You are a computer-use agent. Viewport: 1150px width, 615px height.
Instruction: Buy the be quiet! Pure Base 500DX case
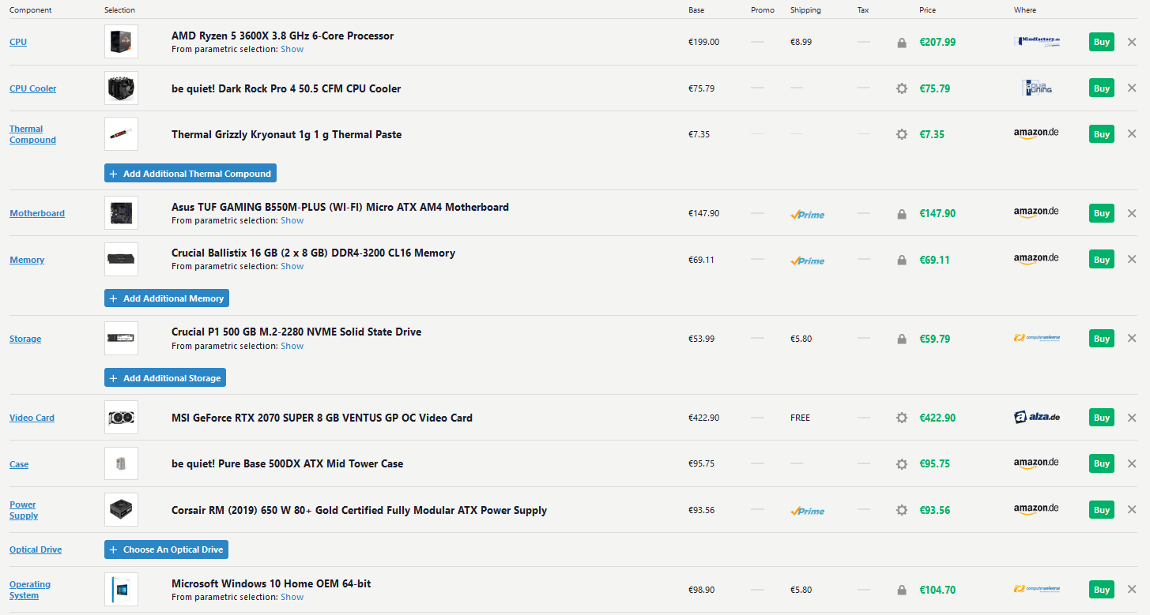point(1101,463)
